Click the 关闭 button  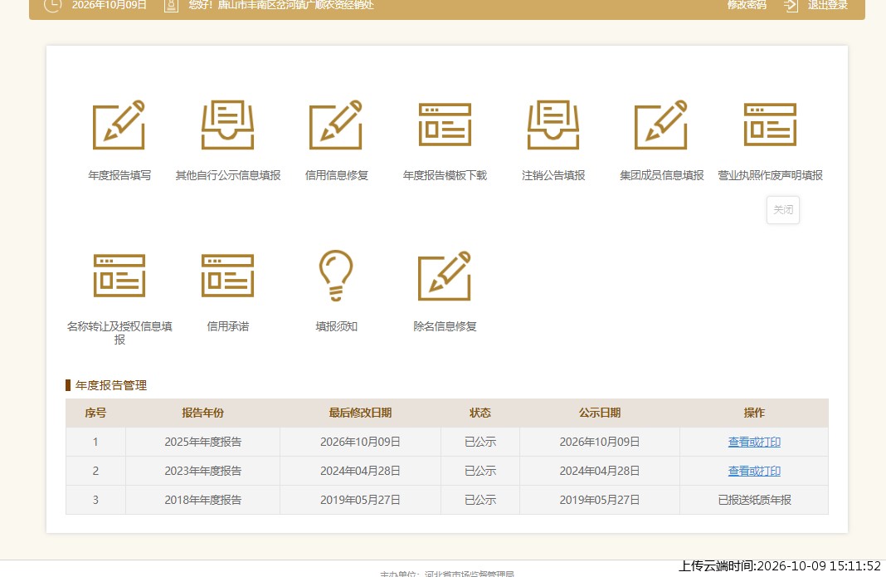(x=783, y=210)
